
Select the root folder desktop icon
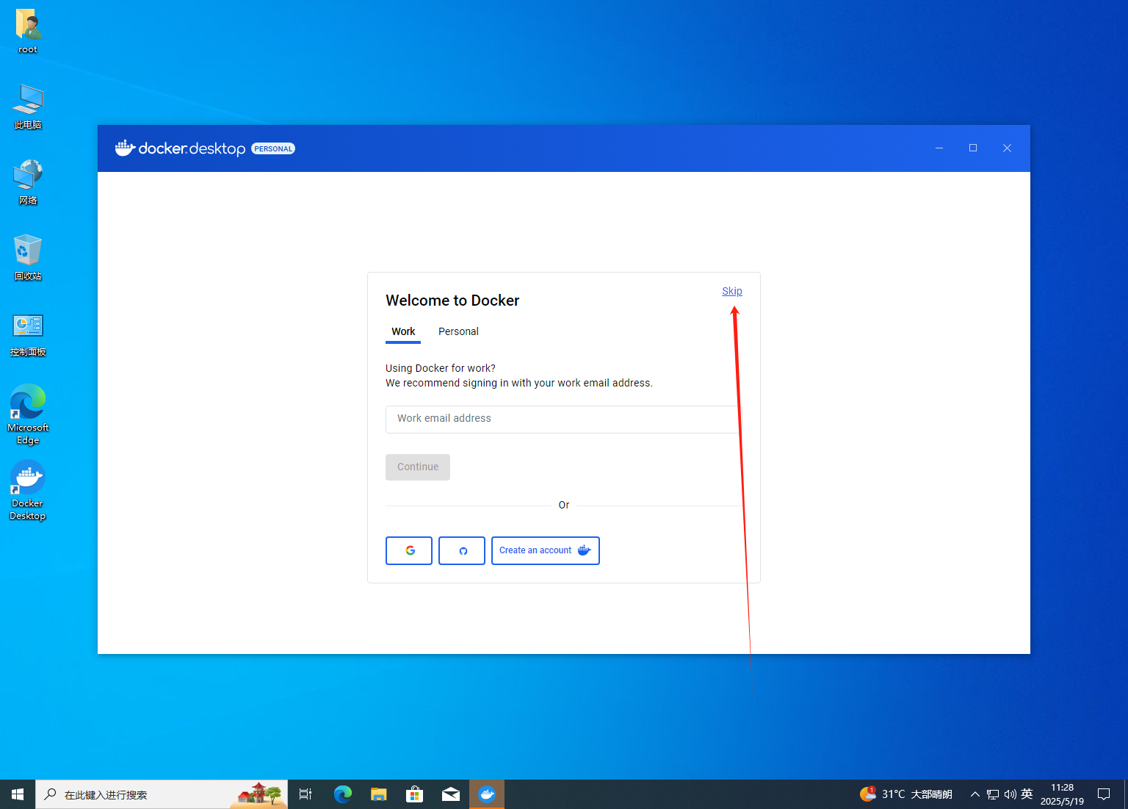[x=28, y=32]
